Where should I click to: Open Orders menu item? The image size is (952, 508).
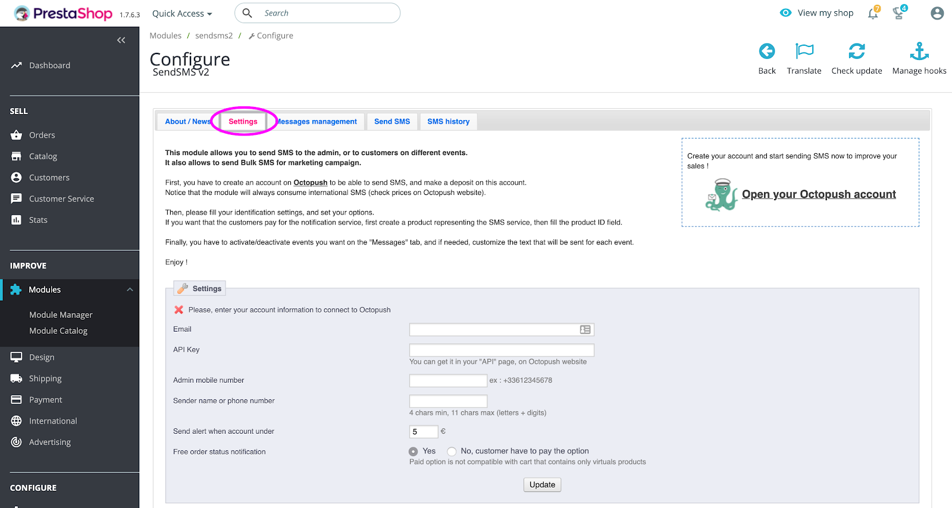pyautogui.click(x=42, y=135)
